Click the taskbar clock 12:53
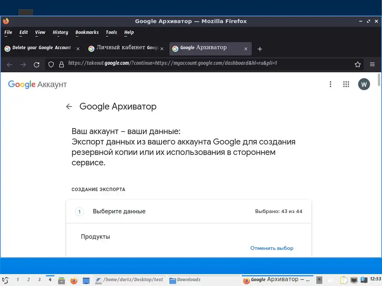 375,279
